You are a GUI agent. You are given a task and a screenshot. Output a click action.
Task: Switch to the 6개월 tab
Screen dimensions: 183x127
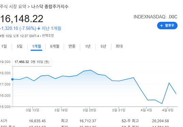(x=55, y=46)
